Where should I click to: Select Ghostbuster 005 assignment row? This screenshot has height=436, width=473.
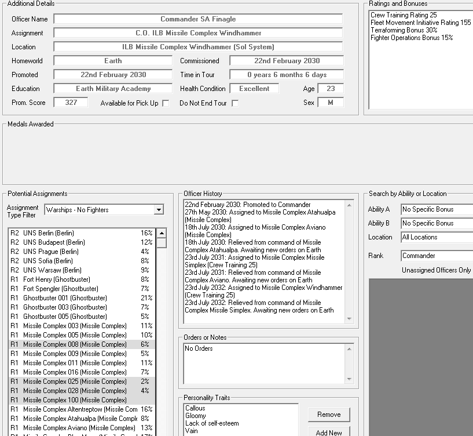pos(82,317)
